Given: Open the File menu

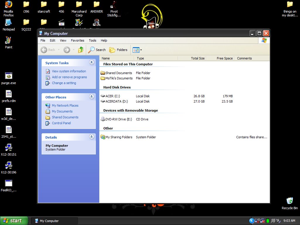Looking at the screenshot, I should click(x=43, y=40).
